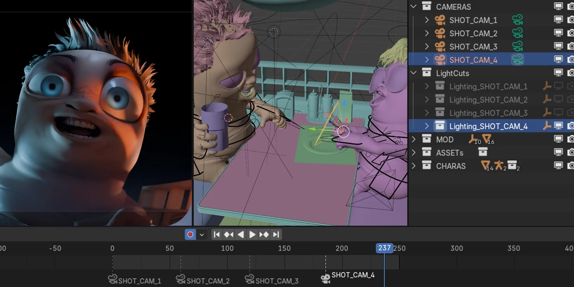
Task: Click the SHOT_CAM_4 camera object icon
Action: point(440,60)
